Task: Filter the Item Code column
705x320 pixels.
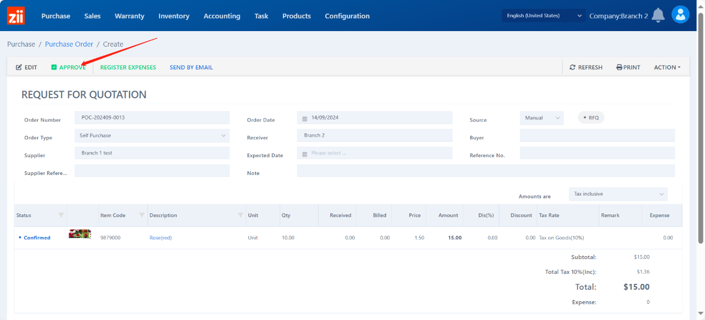Action: [142, 215]
